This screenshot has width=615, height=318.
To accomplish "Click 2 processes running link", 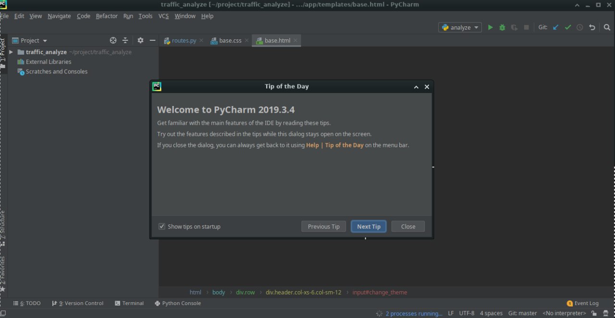I will pos(414,313).
